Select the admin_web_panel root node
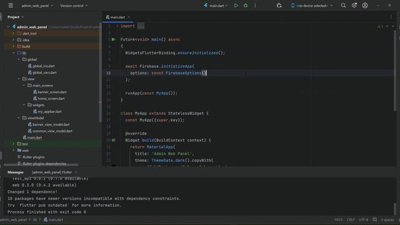The width and height of the screenshot is (400, 225). pyautogui.click(x=32, y=27)
